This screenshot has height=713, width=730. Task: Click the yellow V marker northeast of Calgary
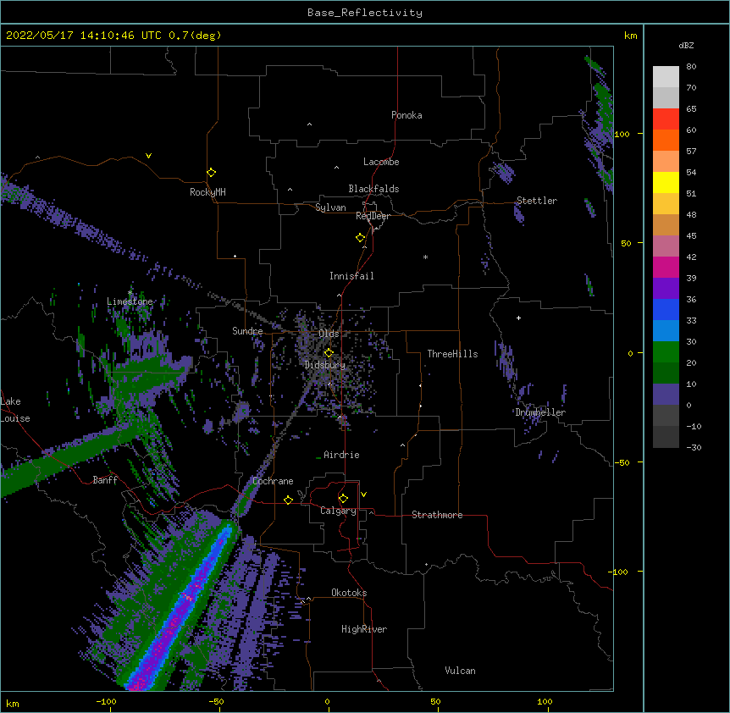pyautogui.click(x=363, y=495)
